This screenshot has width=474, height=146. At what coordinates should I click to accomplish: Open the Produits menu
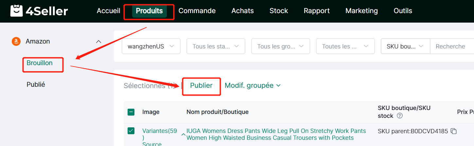[149, 11]
